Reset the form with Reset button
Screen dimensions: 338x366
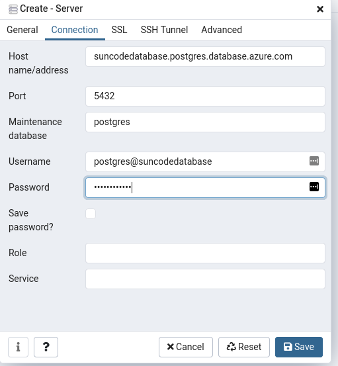coord(244,347)
